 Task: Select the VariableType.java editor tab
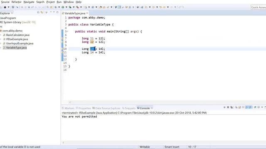point(75,13)
